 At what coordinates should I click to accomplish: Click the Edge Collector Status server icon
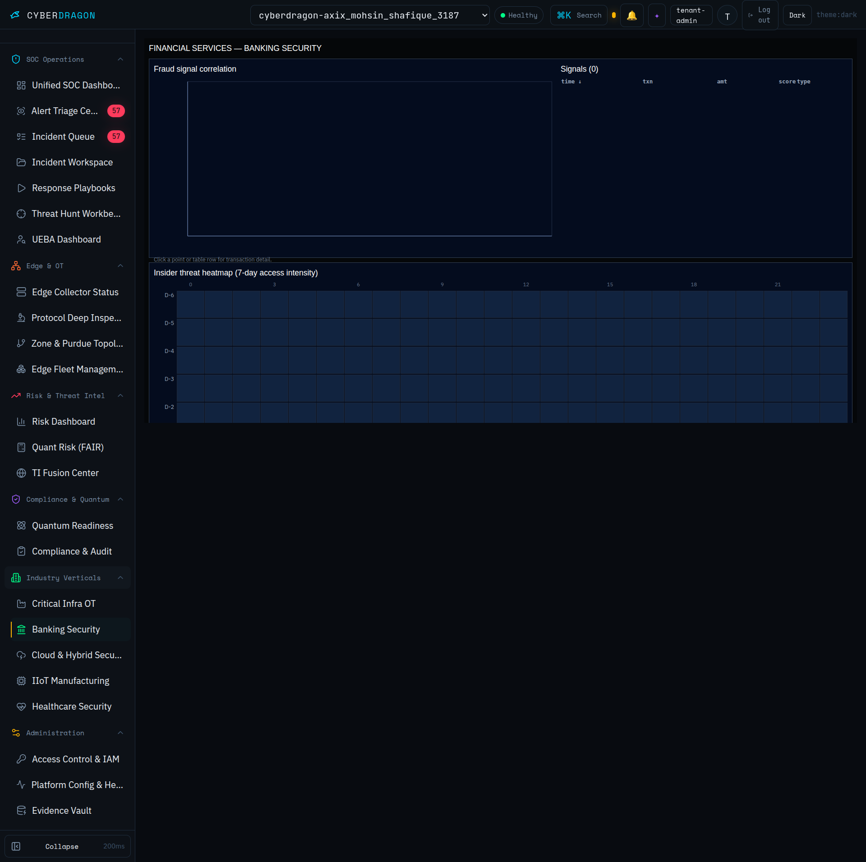coord(21,292)
